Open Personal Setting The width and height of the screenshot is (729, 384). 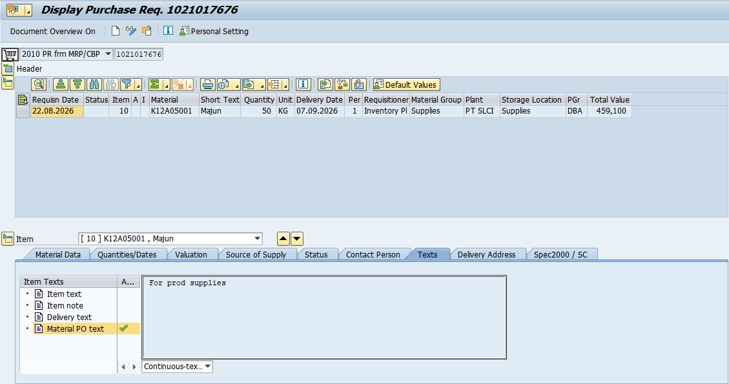coord(214,31)
